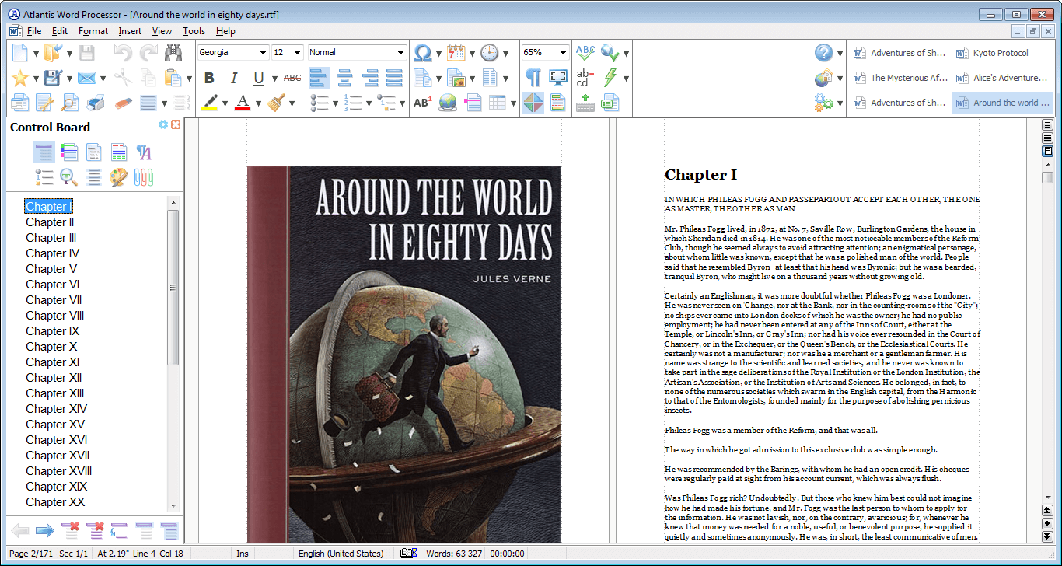Center align the paragraph
The height and width of the screenshot is (566, 1062).
pos(344,78)
